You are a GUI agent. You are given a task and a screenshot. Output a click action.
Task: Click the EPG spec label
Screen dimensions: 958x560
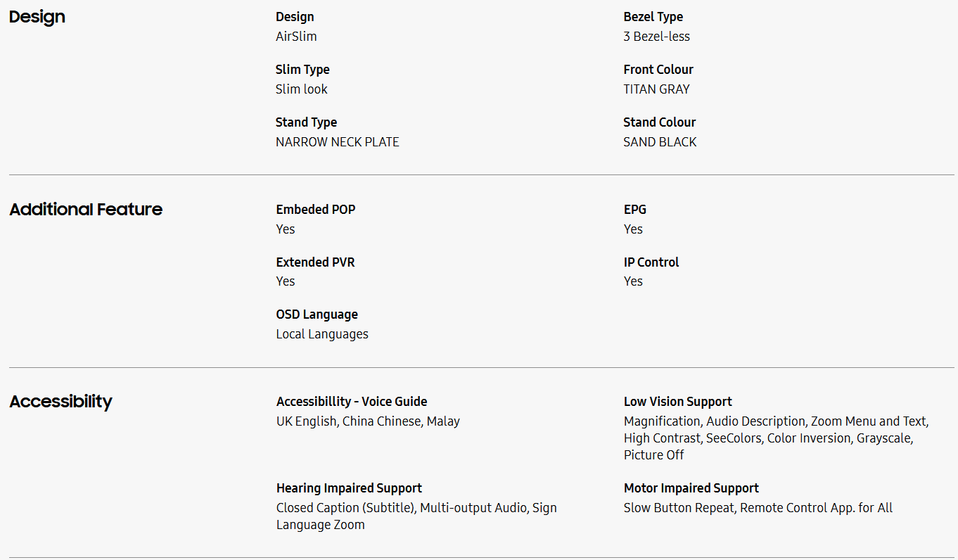pyautogui.click(x=634, y=210)
